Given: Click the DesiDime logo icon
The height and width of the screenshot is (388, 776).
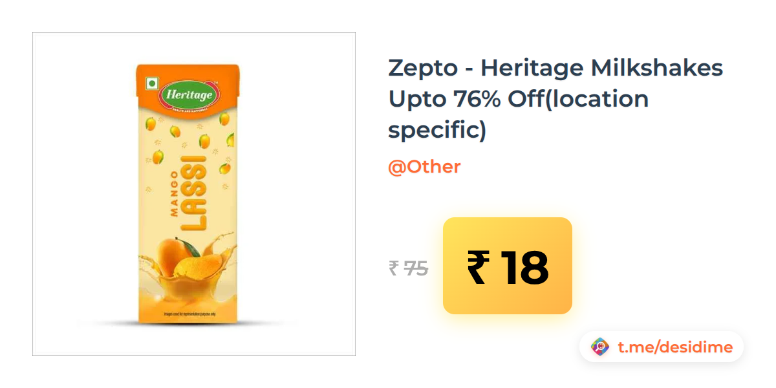Looking at the screenshot, I should (601, 347).
